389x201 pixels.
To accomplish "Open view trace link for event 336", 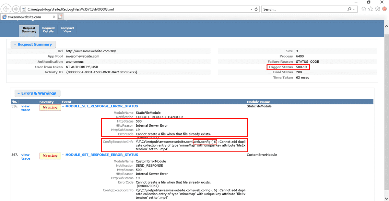I will click(26, 108).
